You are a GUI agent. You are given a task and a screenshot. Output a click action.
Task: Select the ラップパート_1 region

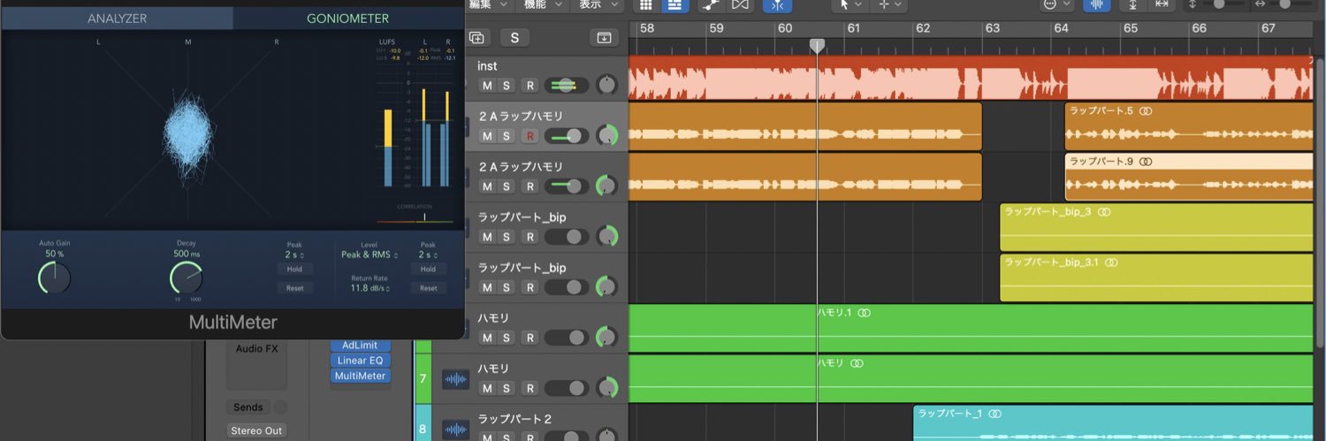point(1113,425)
